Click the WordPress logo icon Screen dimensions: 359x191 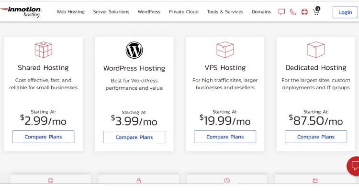[x=134, y=50]
